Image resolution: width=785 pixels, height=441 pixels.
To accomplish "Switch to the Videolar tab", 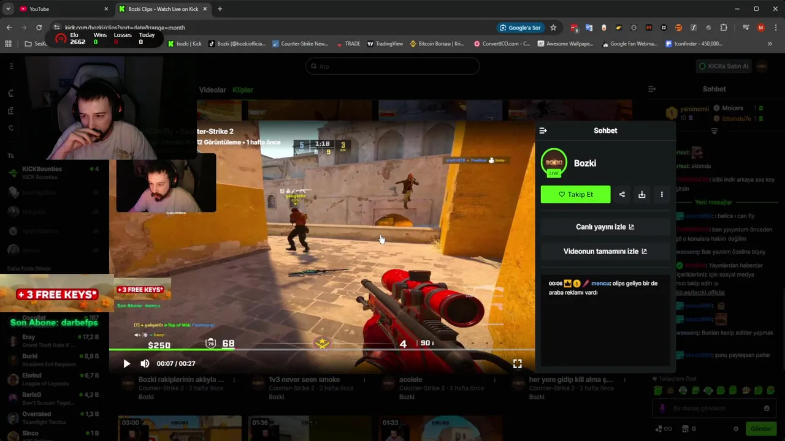I will [212, 90].
